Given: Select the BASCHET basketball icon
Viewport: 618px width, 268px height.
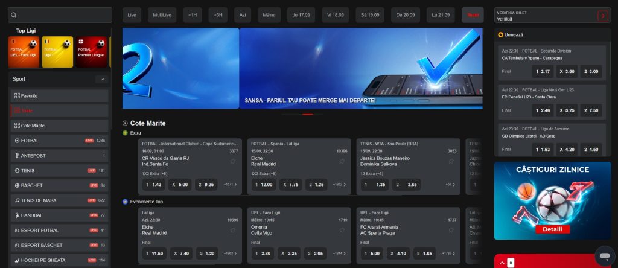Looking at the screenshot, I should 17,186.
